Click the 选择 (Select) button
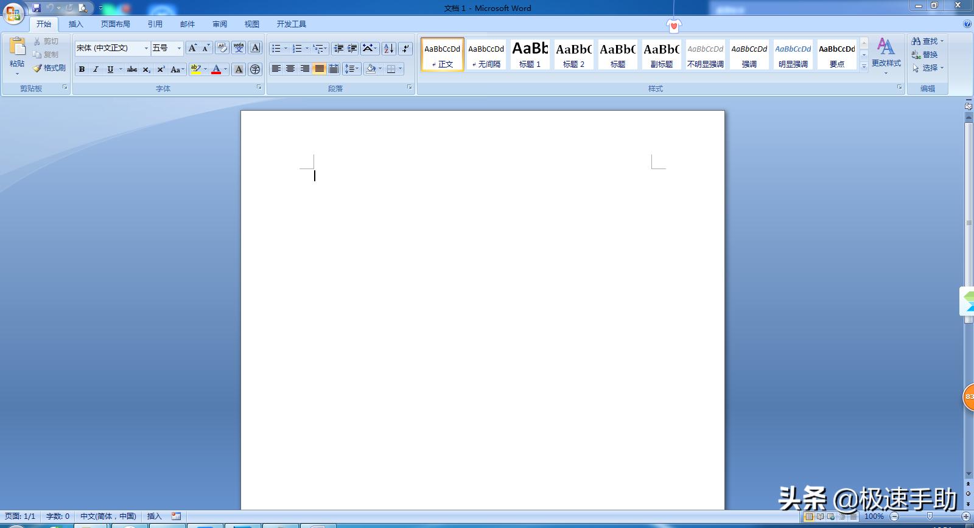The image size is (974, 528). 928,68
